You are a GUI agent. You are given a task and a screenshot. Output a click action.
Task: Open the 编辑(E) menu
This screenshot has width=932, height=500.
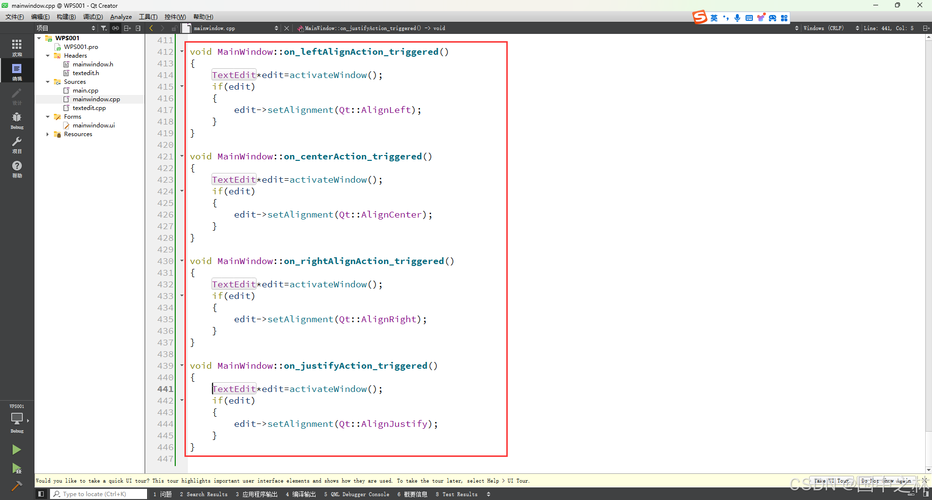point(40,17)
